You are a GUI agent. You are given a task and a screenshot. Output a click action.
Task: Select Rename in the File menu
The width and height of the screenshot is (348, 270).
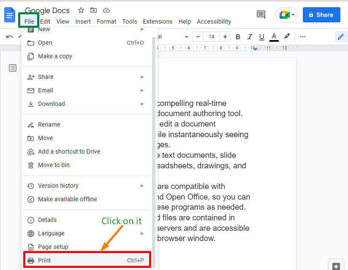pos(87,124)
